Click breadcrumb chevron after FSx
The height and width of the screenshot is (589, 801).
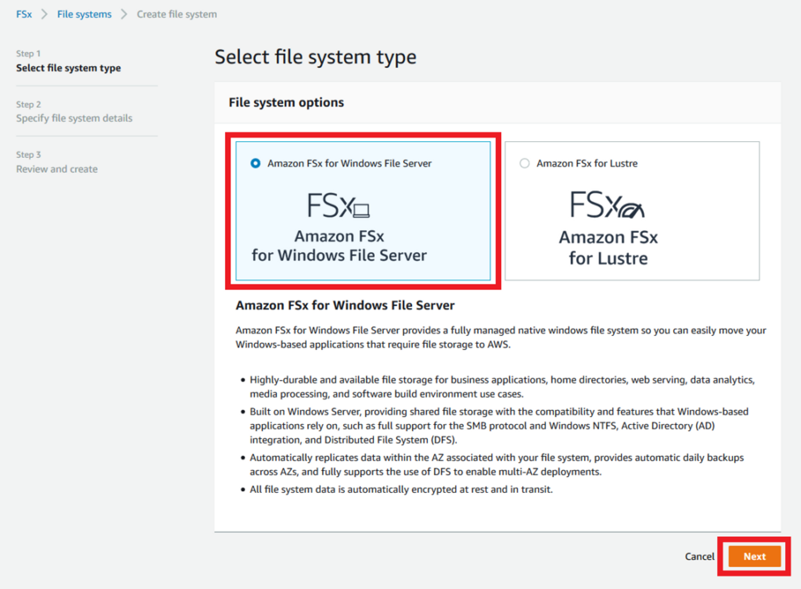point(44,14)
